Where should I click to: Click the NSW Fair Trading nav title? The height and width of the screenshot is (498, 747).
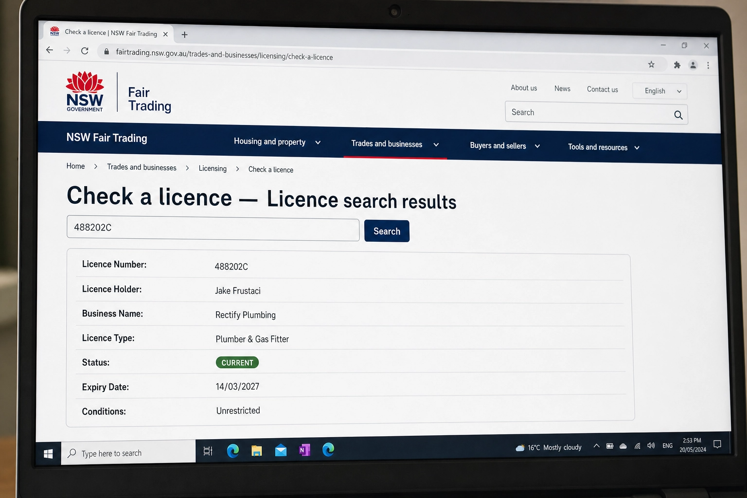107,138
